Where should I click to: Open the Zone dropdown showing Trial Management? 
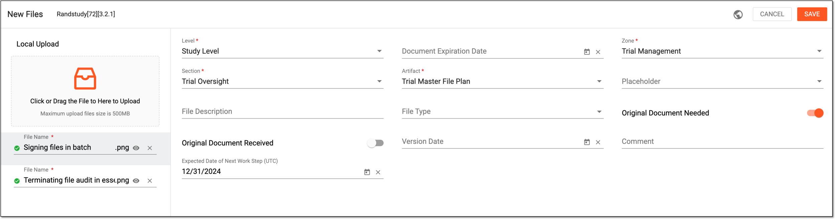[722, 51]
